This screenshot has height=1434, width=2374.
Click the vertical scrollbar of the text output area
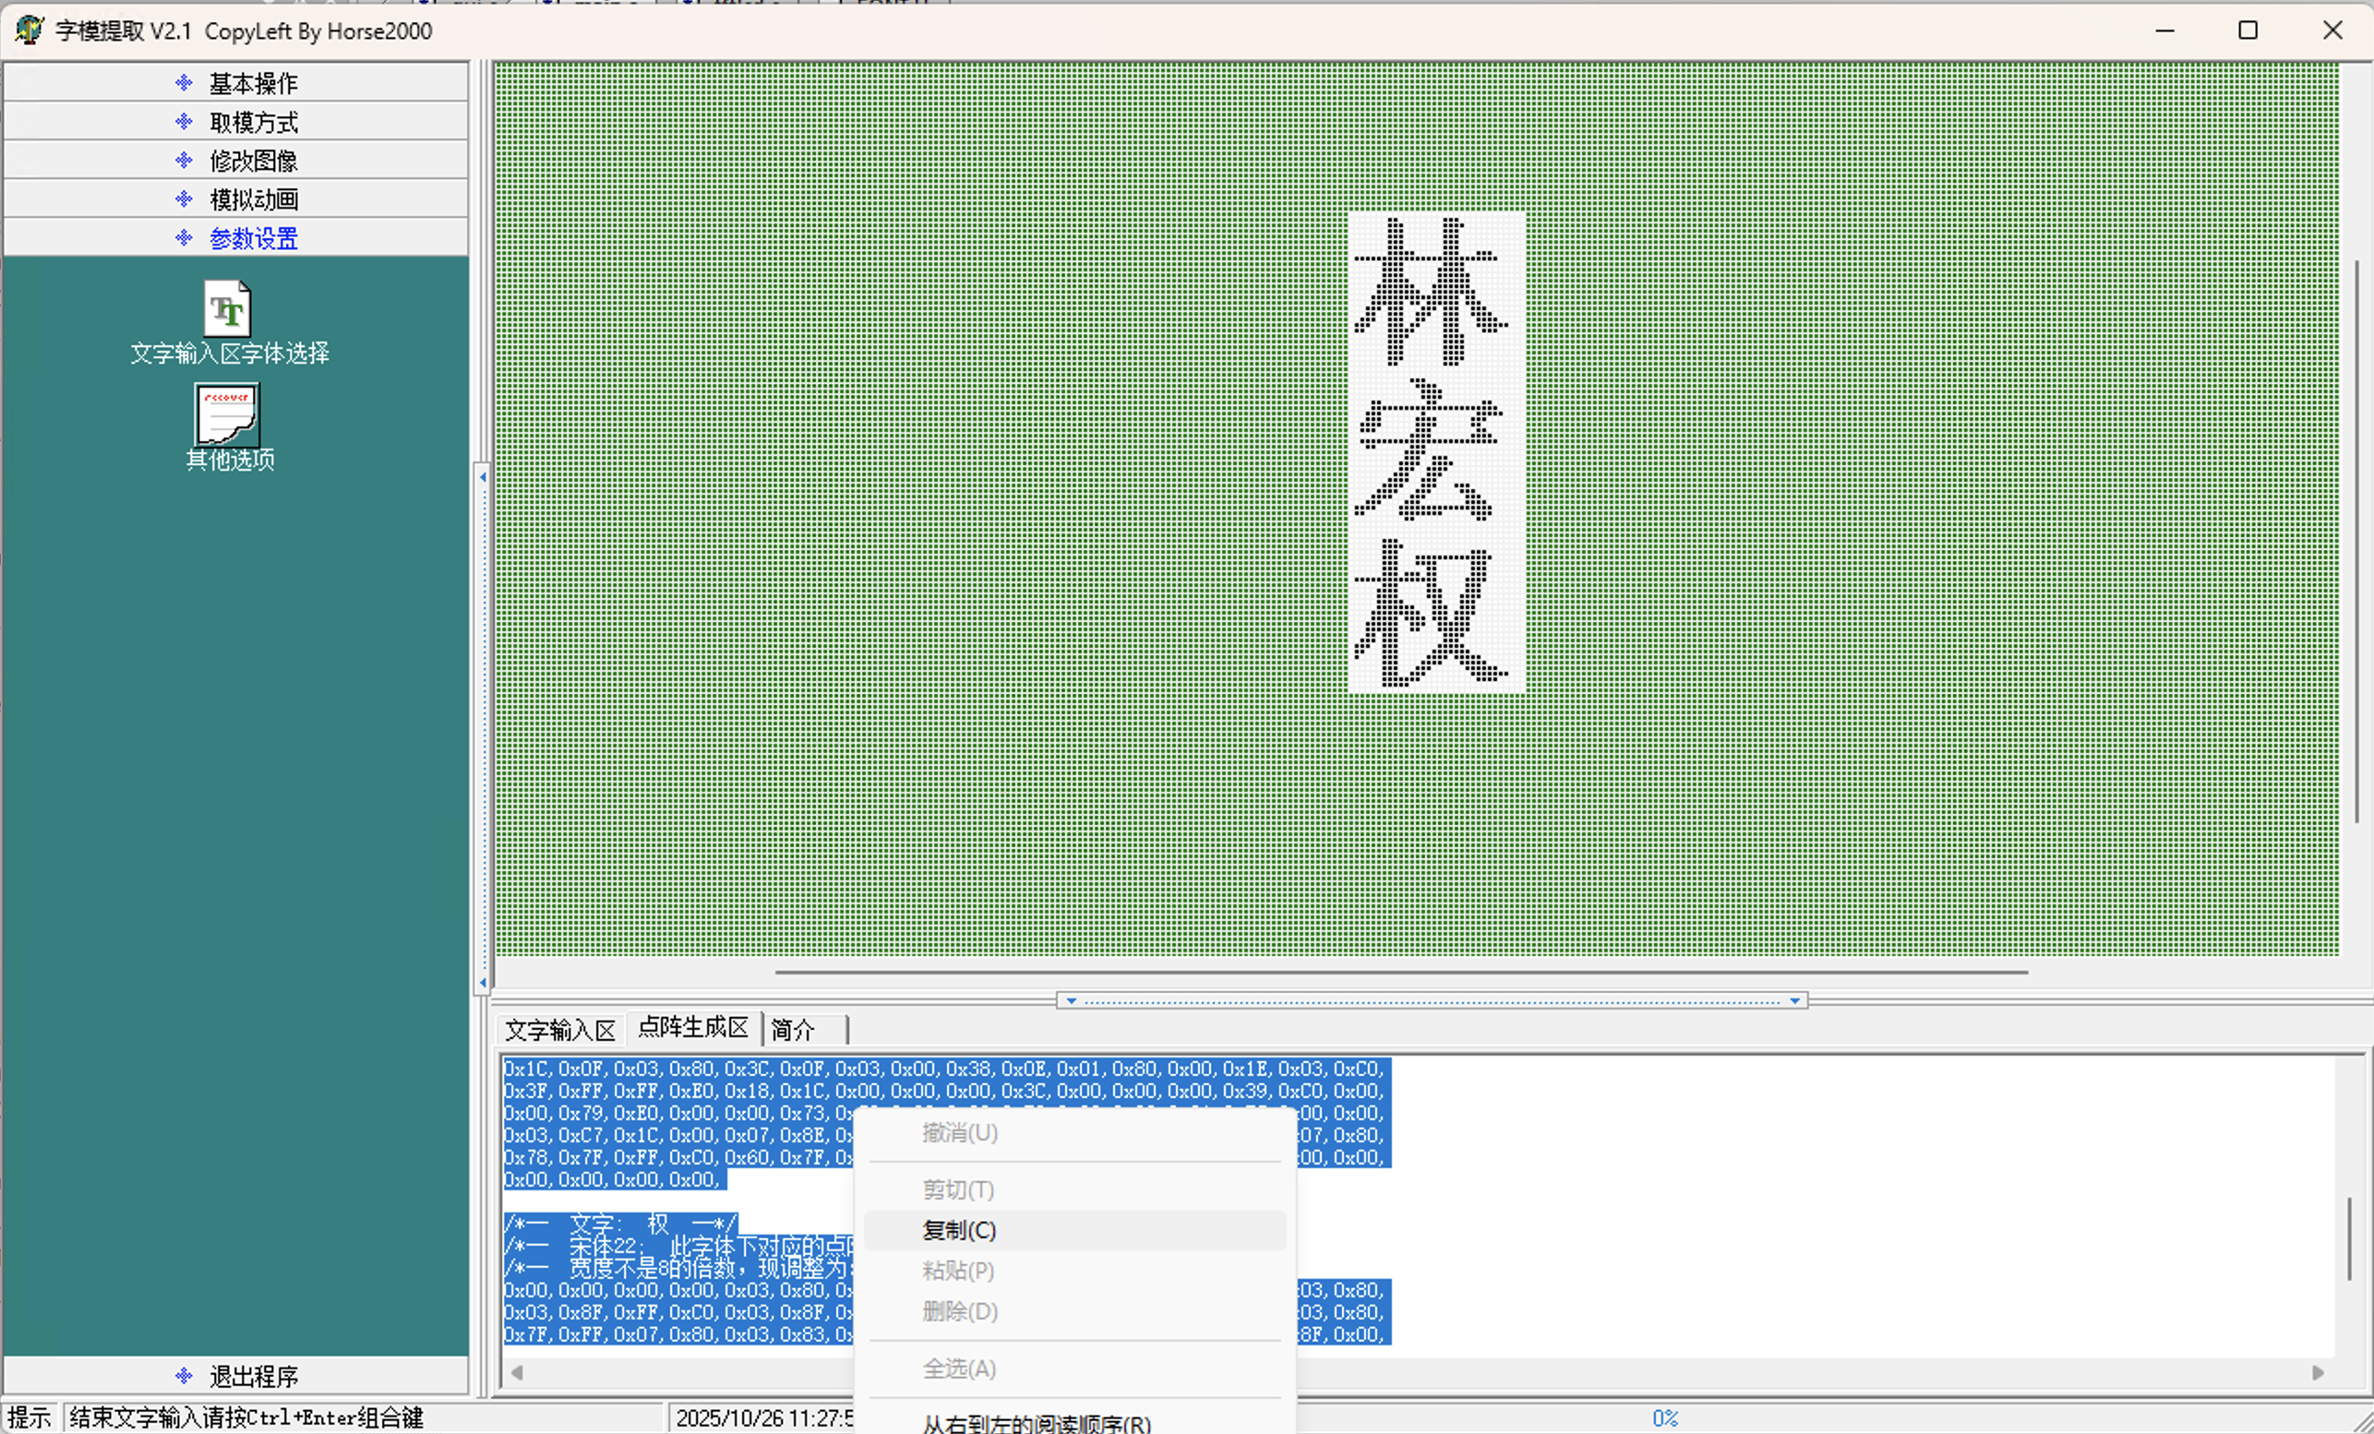(2349, 1237)
